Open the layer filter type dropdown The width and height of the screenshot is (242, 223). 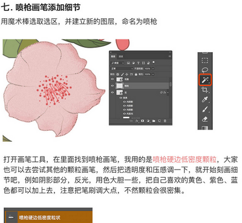point(117,63)
